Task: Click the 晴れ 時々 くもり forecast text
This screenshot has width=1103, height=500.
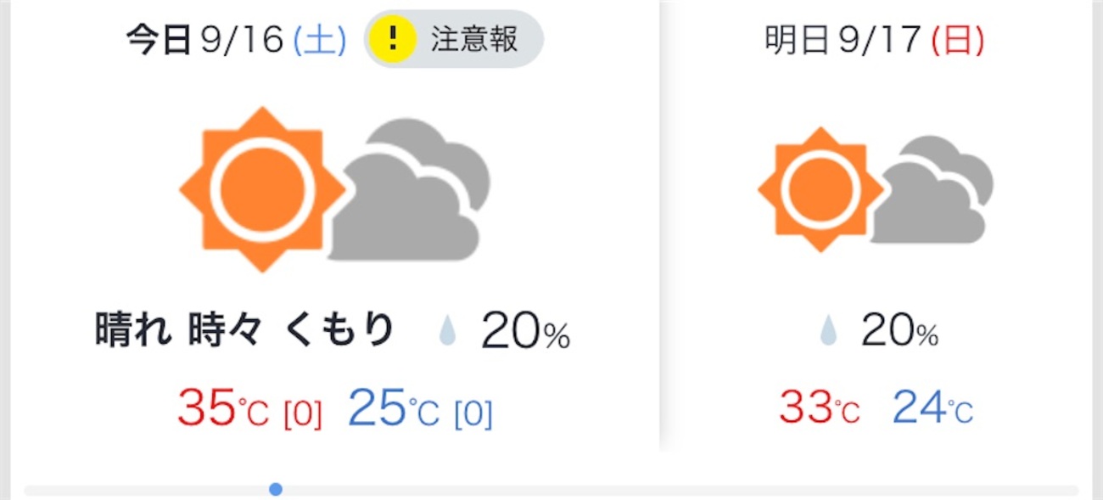Action: pyautogui.click(x=244, y=330)
